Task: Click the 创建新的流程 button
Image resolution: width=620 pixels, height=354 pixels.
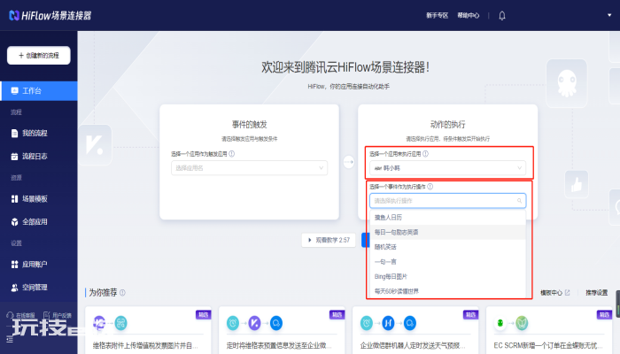Action: coord(39,55)
